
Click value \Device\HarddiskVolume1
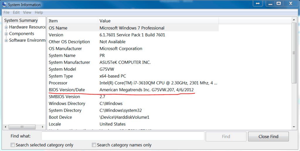tap(124, 117)
